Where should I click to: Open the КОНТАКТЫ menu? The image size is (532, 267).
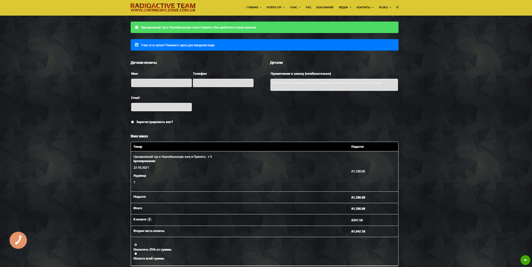(x=364, y=7)
